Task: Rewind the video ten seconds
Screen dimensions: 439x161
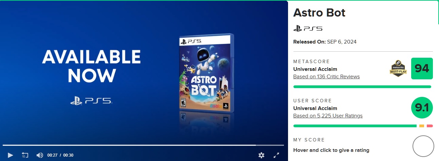Action: (25, 155)
